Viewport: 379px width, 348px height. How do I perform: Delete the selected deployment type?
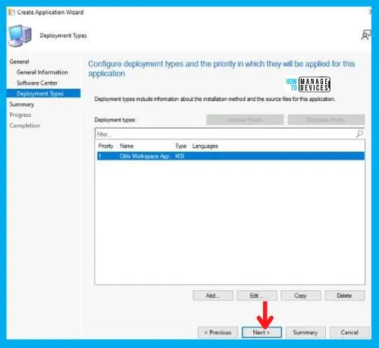click(345, 296)
